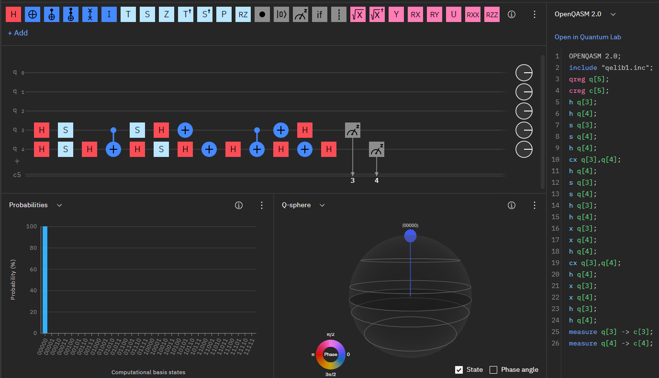Select the Hadamard gate in the gate palette
Image resolution: width=659 pixels, height=378 pixels.
pyautogui.click(x=13, y=14)
